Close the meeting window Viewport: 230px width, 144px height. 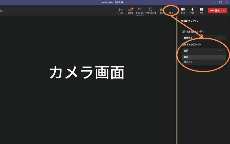click(227, 2)
